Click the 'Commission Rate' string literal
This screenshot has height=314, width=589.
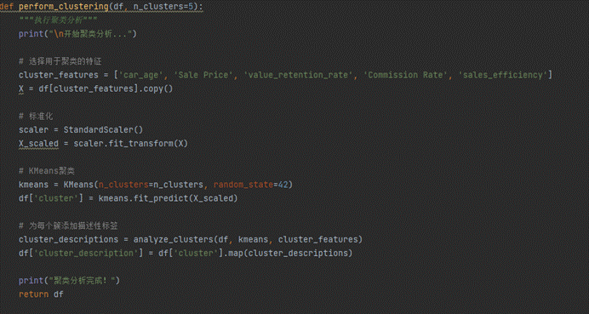click(x=406, y=75)
